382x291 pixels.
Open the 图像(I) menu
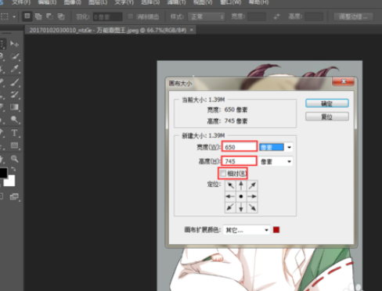click(x=73, y=2)
